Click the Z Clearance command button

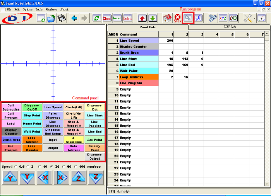click(x=74, y=140)
